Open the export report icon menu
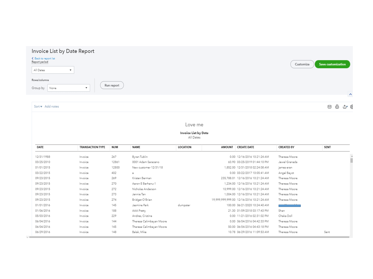Image resolution: width=373 pixels, height=279 pixels. (x=345, y=107)
